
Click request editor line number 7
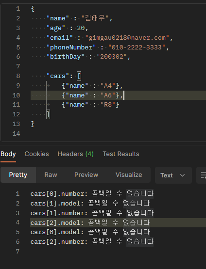click(x=18, y=66)
